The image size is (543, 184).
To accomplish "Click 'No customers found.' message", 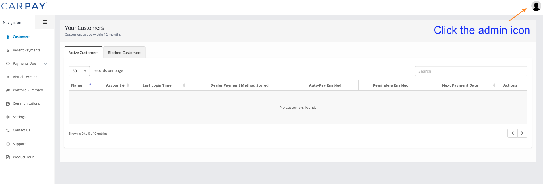I will [298, 107].
